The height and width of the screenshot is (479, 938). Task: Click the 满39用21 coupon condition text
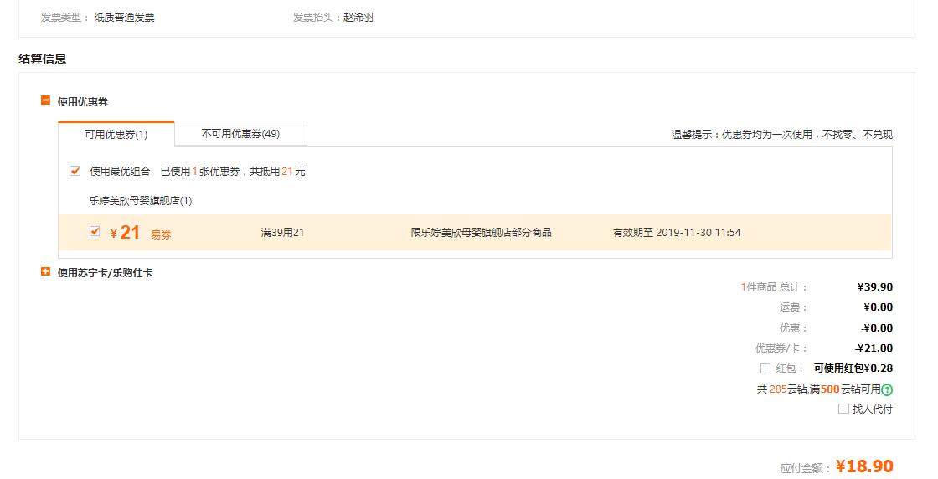(282, 233)
